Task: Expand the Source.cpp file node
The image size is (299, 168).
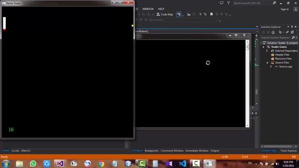Action: tap(271, 67)
